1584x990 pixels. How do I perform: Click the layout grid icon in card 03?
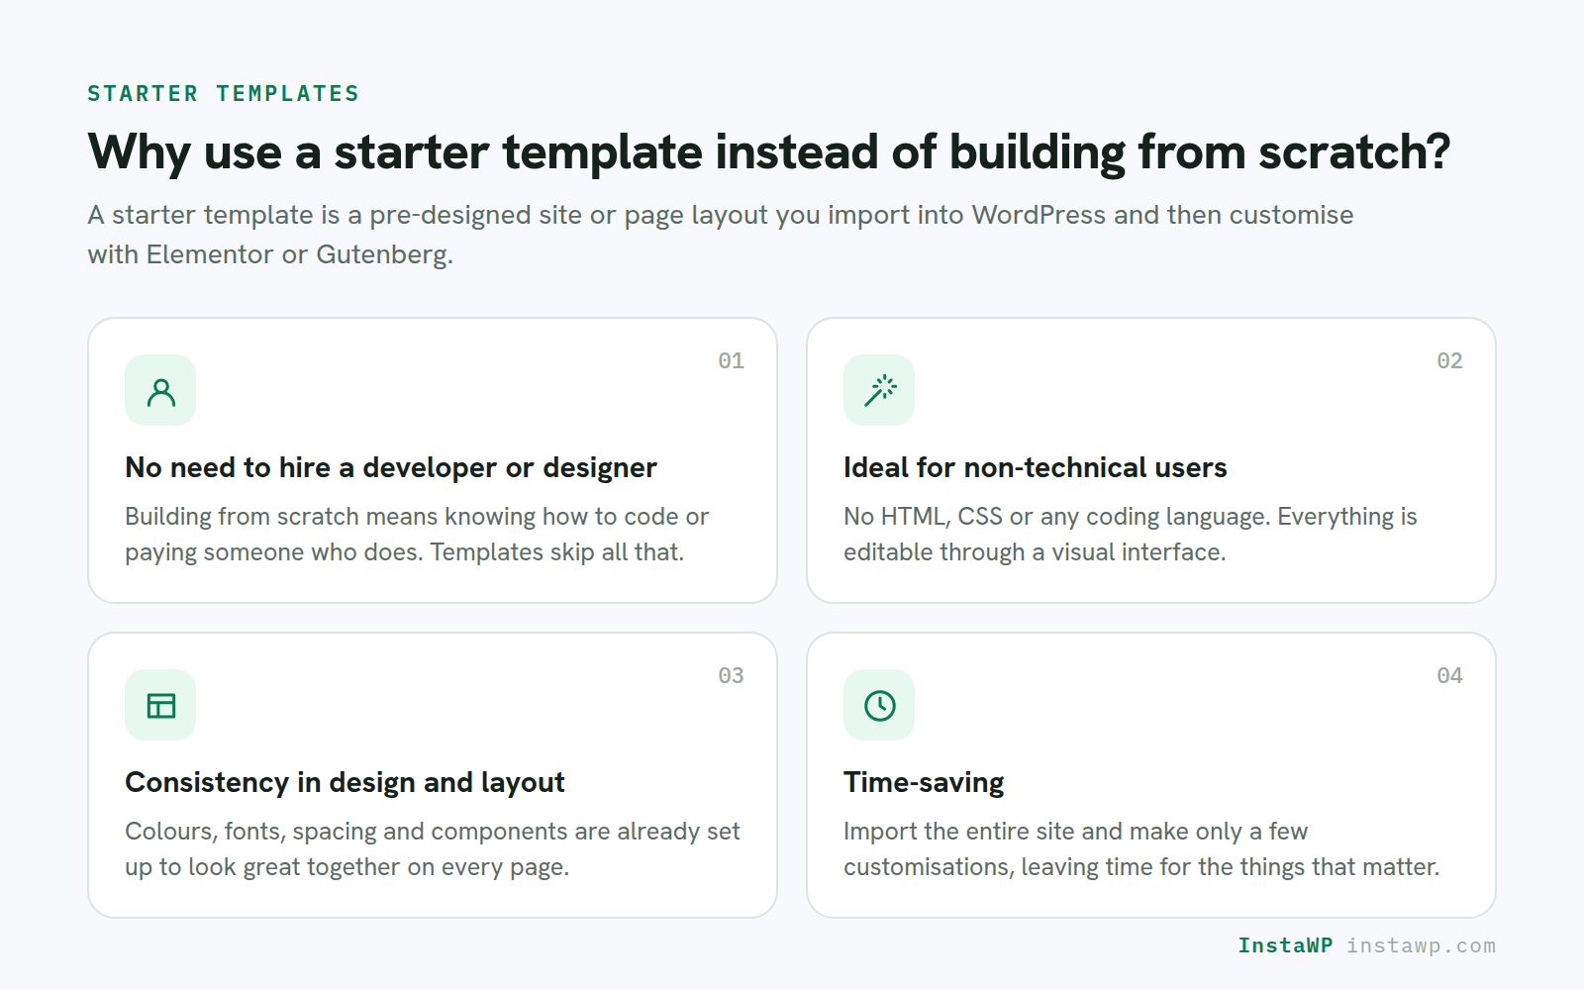(160, 705)
